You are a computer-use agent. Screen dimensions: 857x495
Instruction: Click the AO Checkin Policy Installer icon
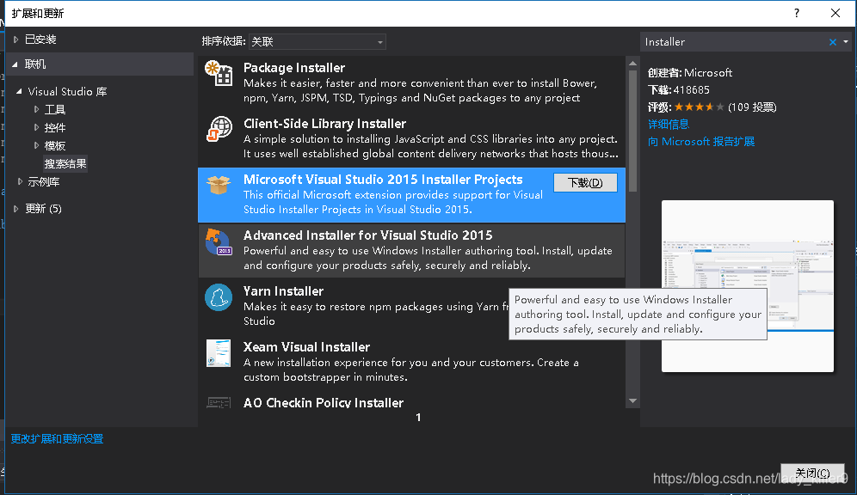(x=219, y=403)
